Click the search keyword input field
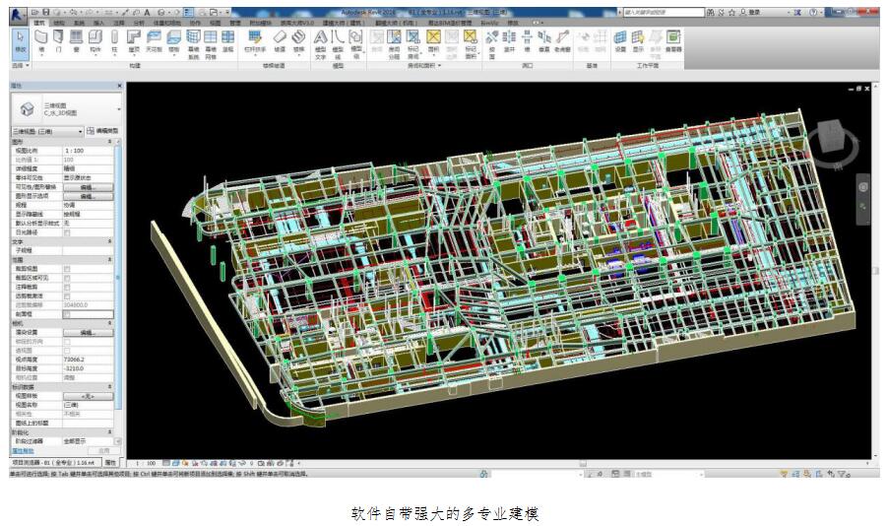The width and height of the screenshot is (887, 526). [663, 12]
